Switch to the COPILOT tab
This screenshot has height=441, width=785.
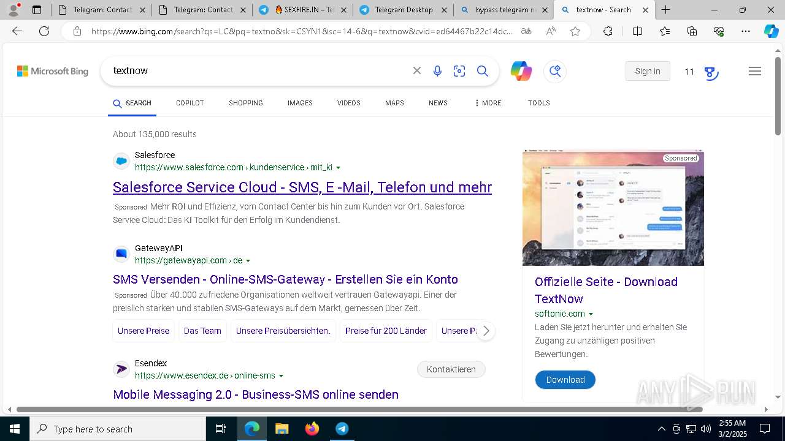coord(190,103)
